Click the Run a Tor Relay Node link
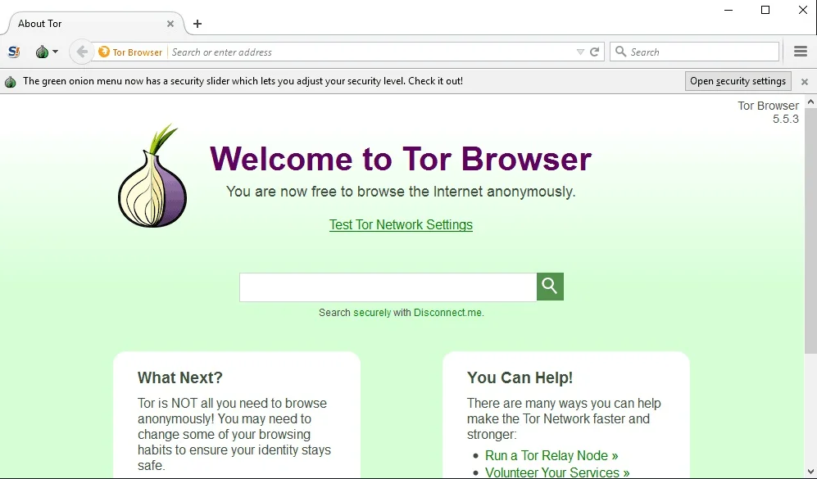The image size is (817, 479). [x=551, y=455]
